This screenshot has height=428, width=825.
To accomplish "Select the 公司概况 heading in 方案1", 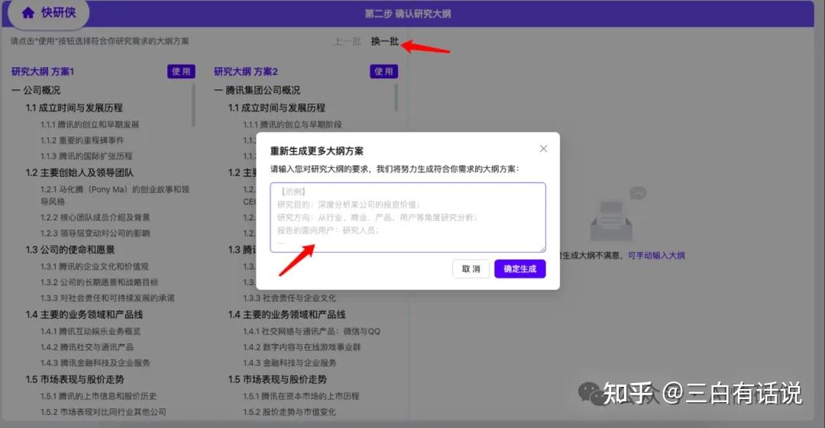I will (36, 91).
